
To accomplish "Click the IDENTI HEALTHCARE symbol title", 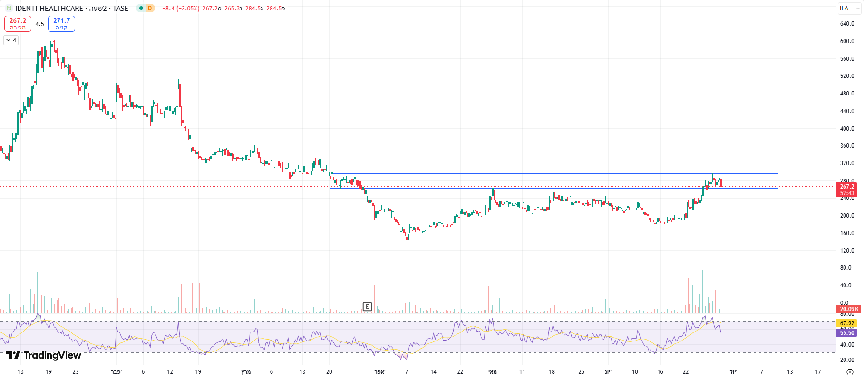I will click(x=49, y=9).
